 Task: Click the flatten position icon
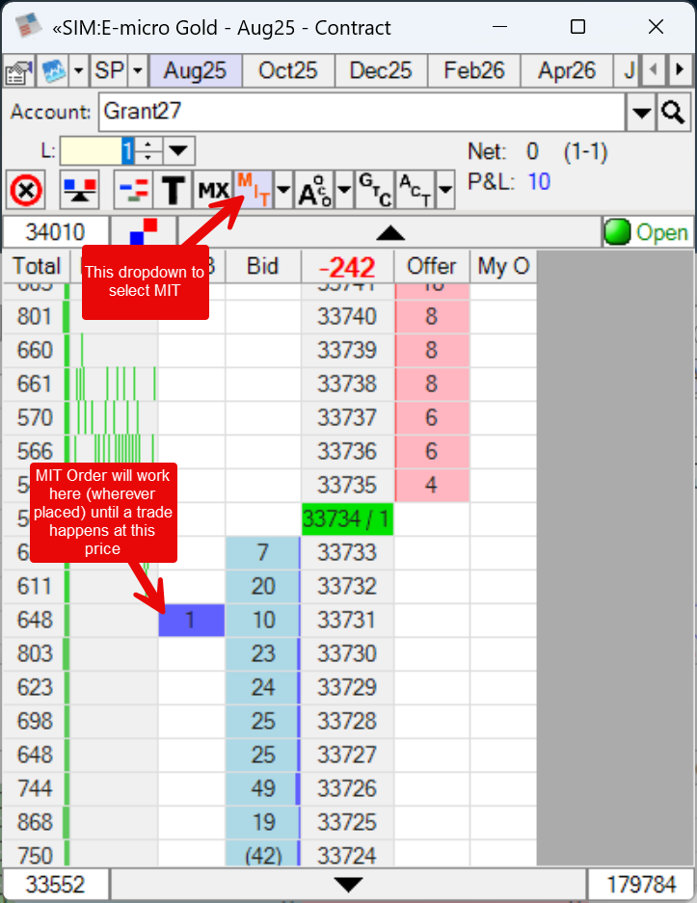coord(79,190)
